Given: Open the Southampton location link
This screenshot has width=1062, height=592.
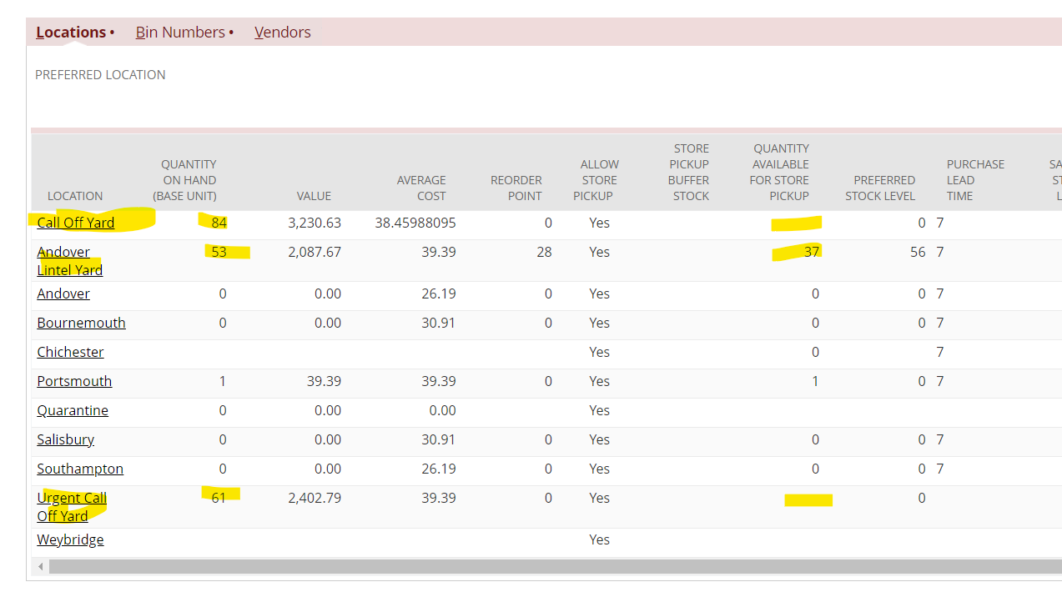Looking at the screenshot, I should pos(80,469).
